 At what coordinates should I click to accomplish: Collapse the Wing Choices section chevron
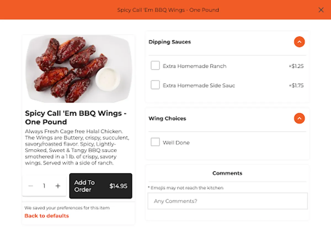[x=299, y=118]
